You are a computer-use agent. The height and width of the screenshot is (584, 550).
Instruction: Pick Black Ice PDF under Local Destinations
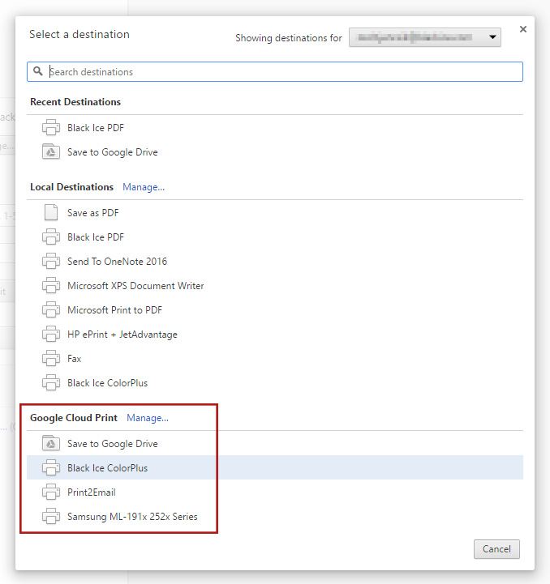point(96,237)
